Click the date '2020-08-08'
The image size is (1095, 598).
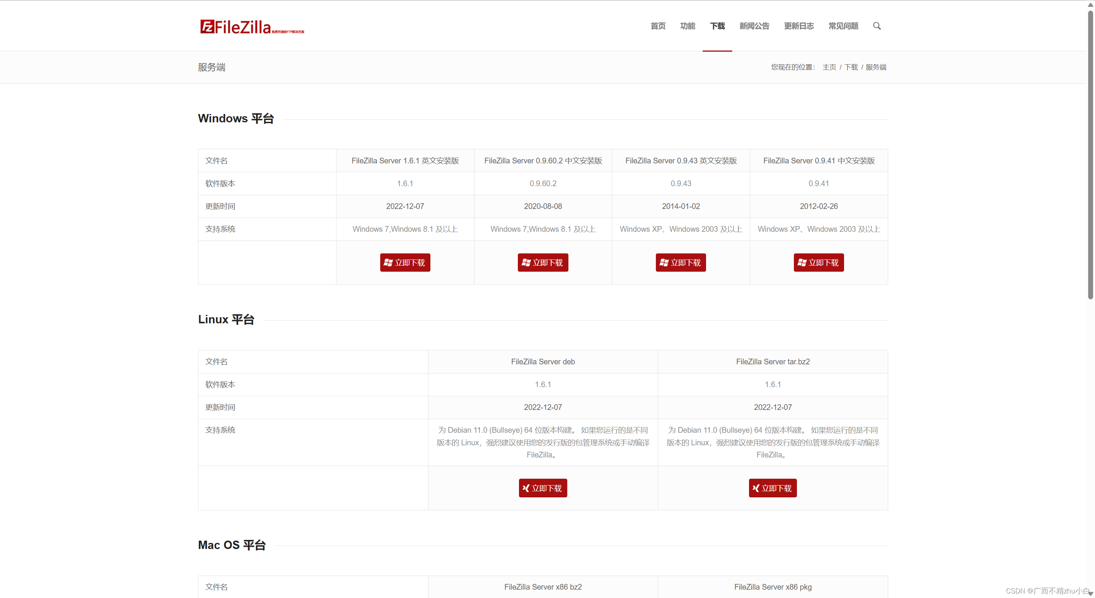coord(543,206)
